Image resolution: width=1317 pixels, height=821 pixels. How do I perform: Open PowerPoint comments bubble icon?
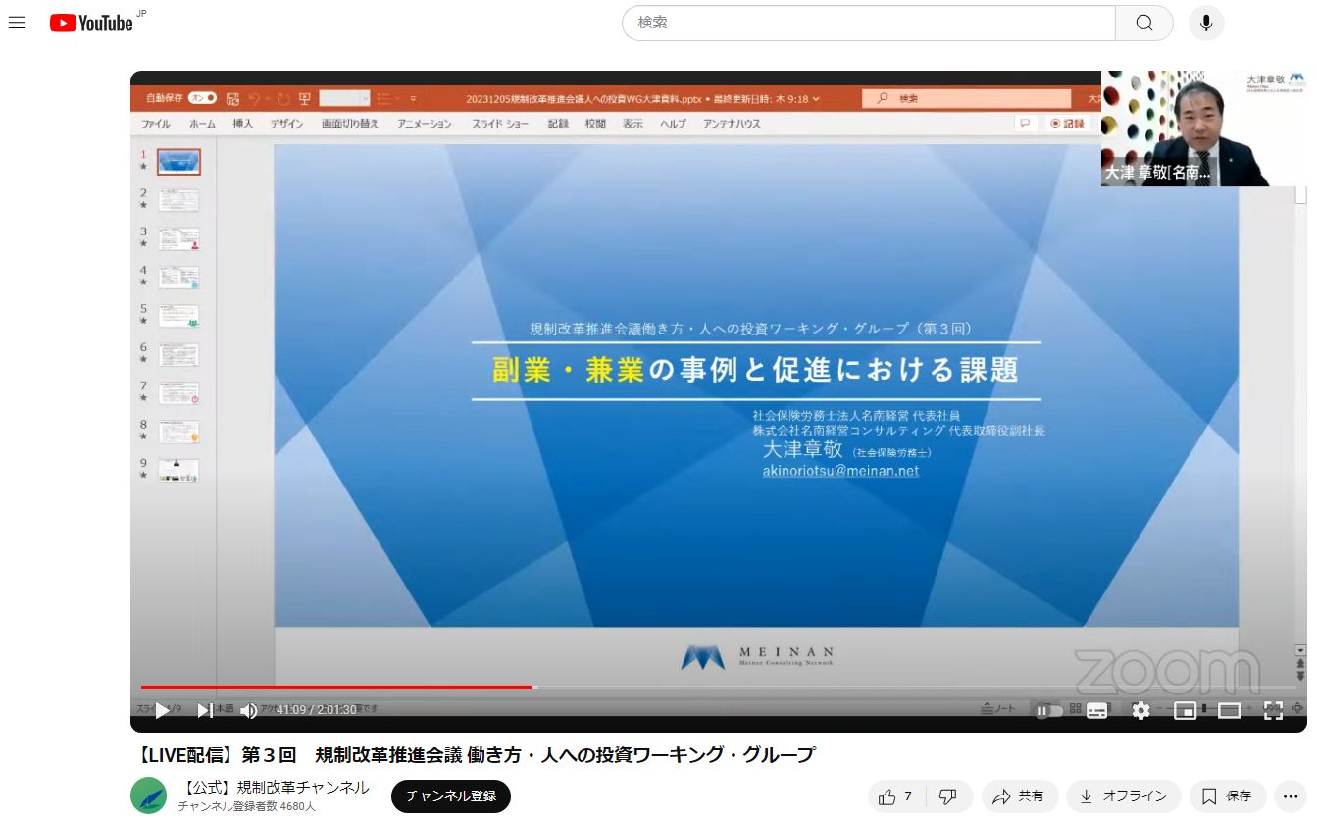click(1025, 124)
